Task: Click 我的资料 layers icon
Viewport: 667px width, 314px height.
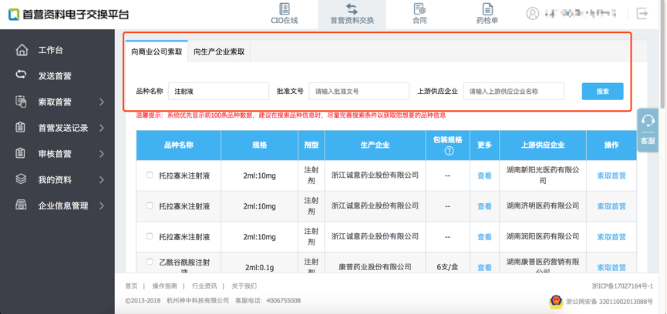Action: 21,179
